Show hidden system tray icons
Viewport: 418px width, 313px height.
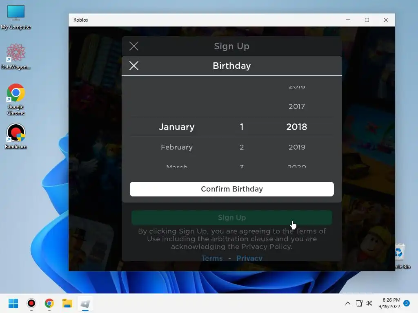tap(348, 303)
